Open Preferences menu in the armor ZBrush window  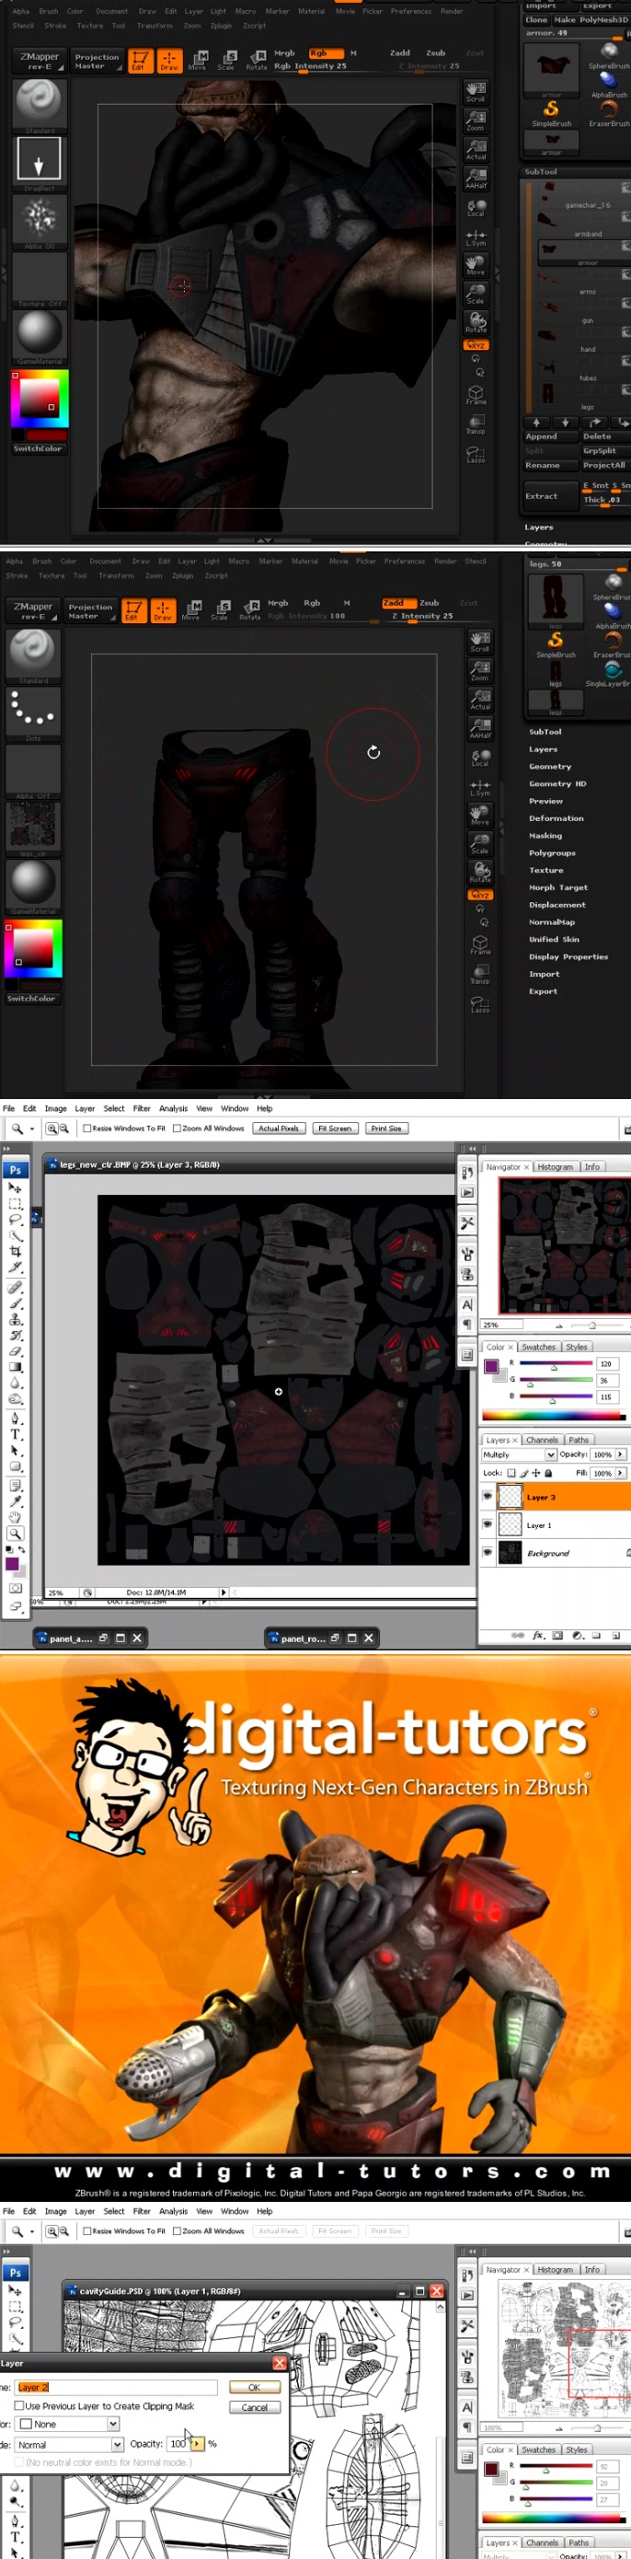(x=411, y=11)
